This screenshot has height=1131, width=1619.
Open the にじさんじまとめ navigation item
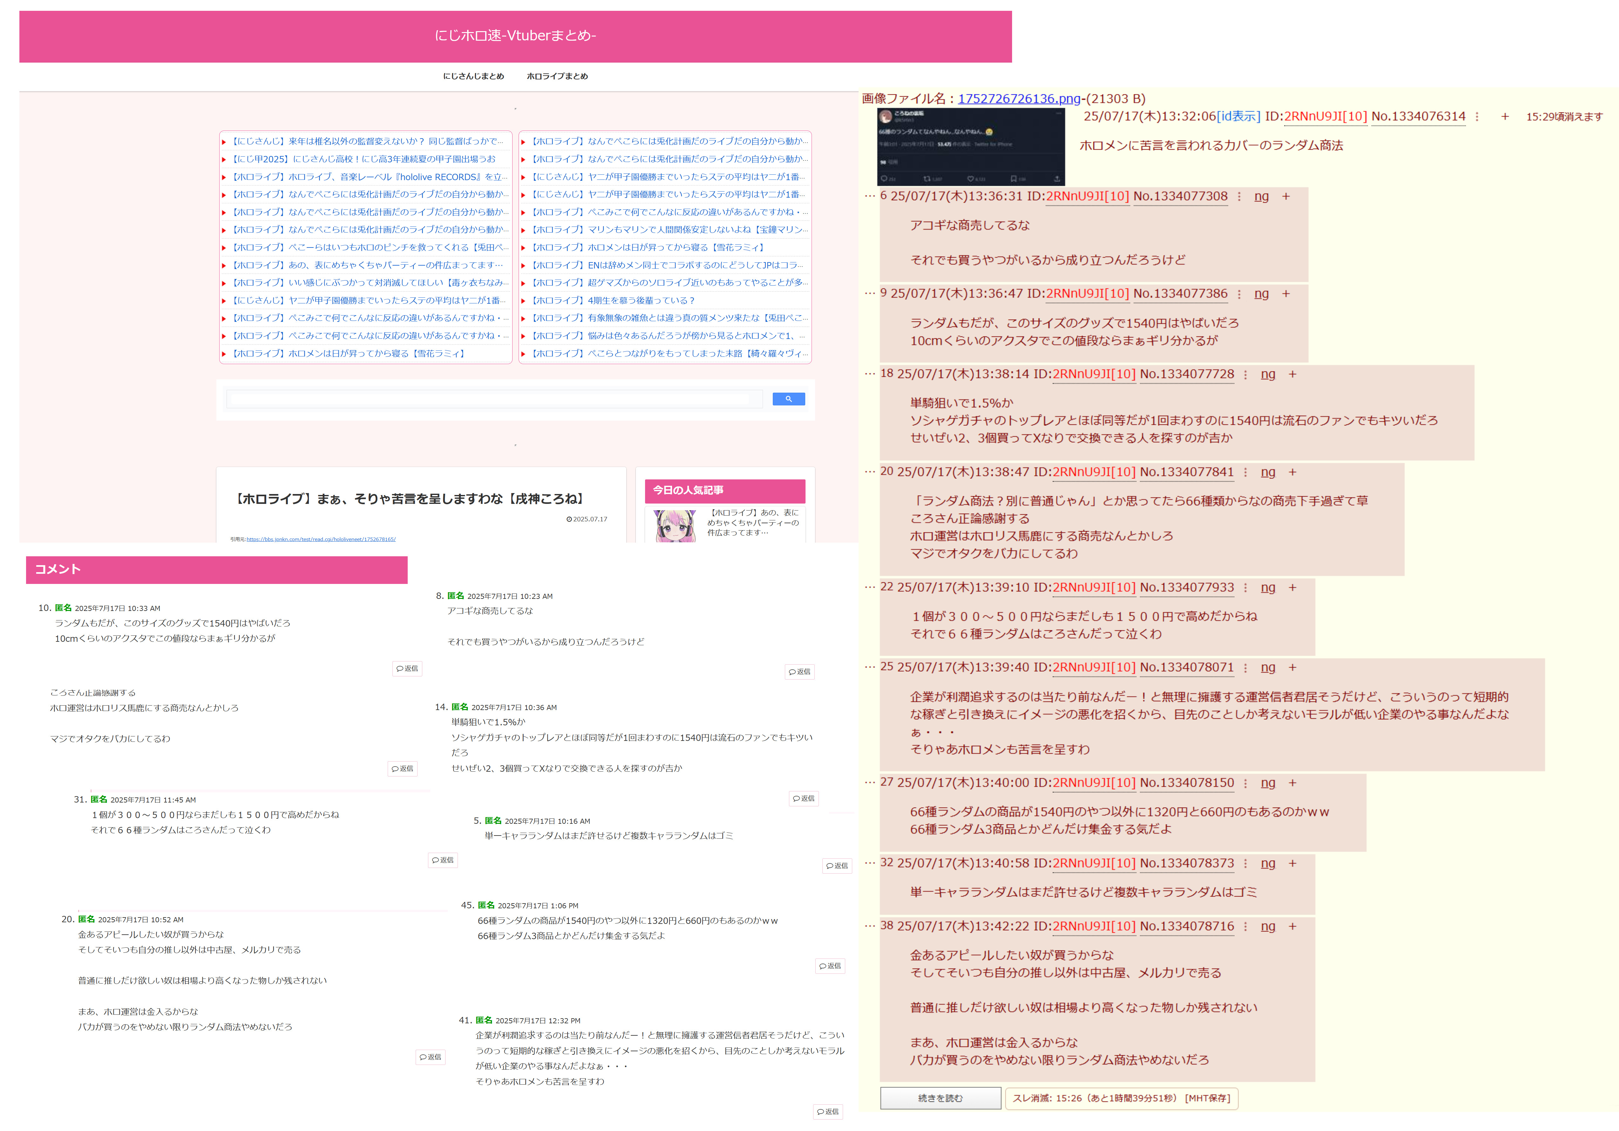tap(473, 76)
